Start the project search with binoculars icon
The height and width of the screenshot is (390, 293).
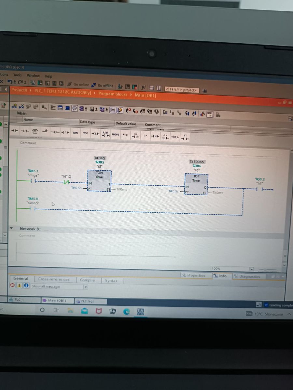pyautogui.click(x=204, y=91)
